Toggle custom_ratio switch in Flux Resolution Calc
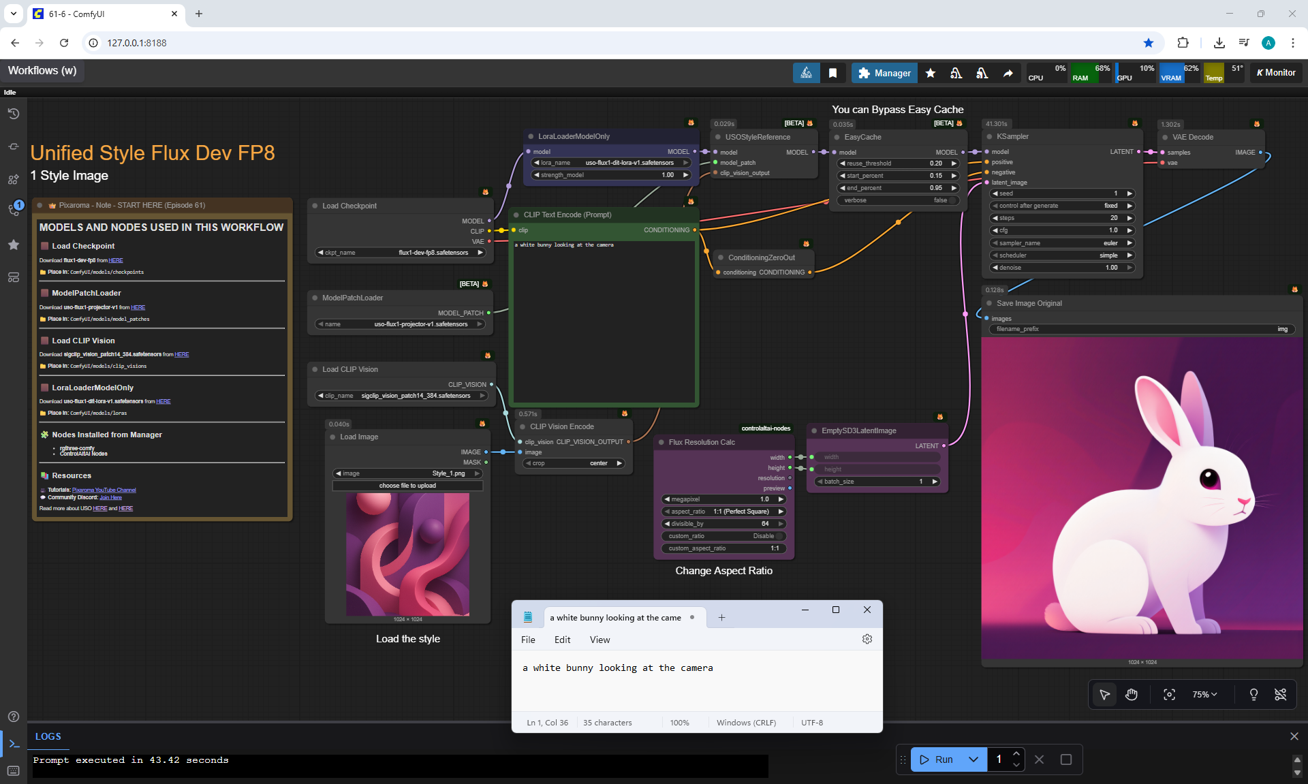 779,536
